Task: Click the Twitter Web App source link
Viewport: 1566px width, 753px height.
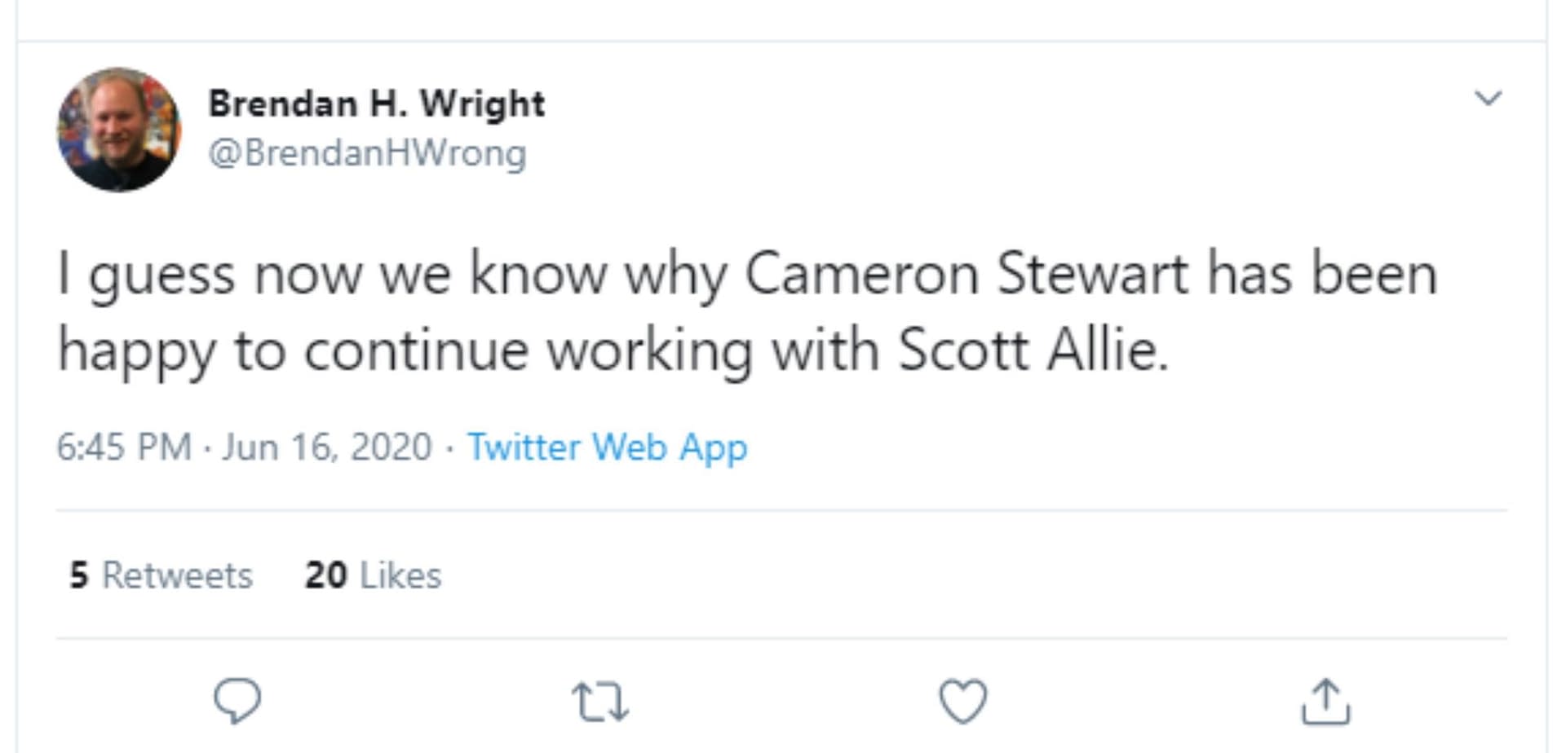Action: click(607, 447)
